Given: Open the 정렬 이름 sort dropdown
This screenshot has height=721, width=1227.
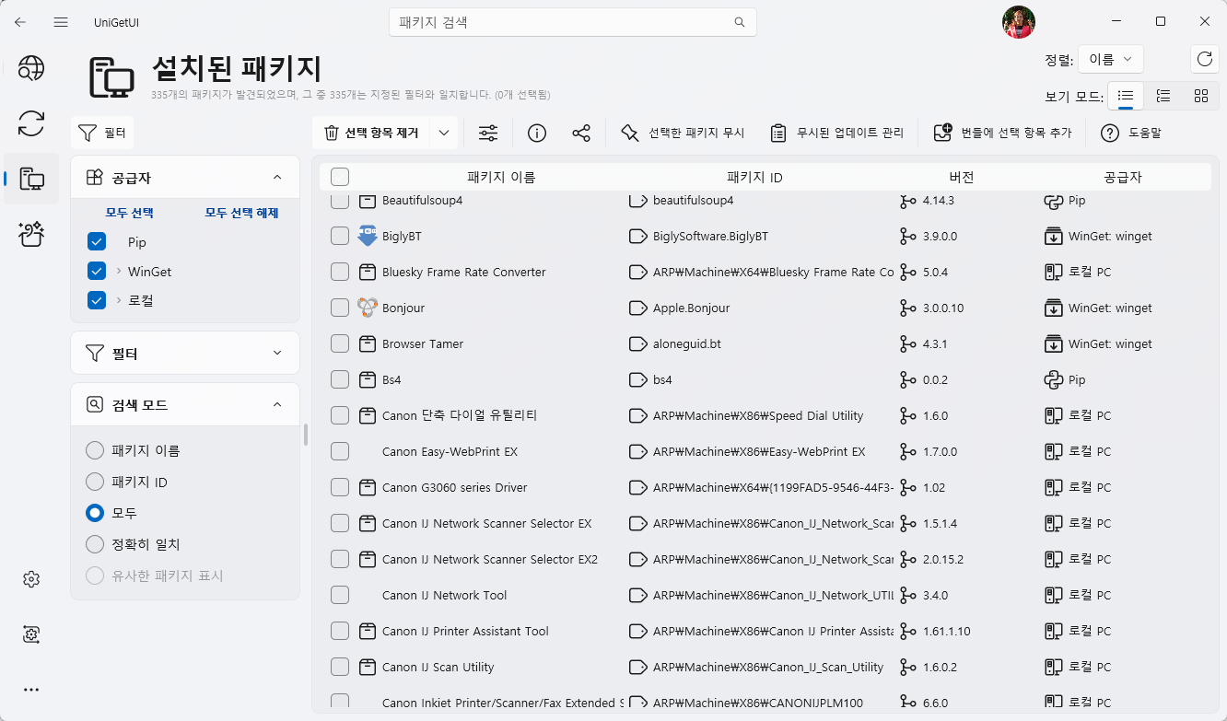Looking at the screenshot, I should (1111, 59).
